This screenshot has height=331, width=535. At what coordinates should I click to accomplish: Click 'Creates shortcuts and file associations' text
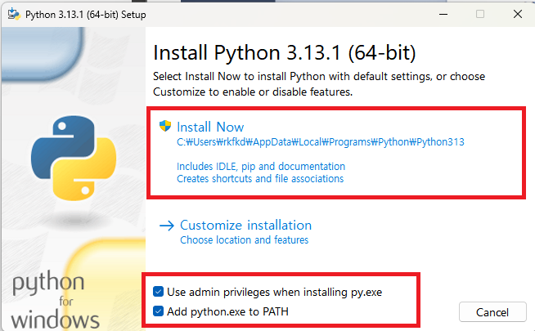pos(260,179)
